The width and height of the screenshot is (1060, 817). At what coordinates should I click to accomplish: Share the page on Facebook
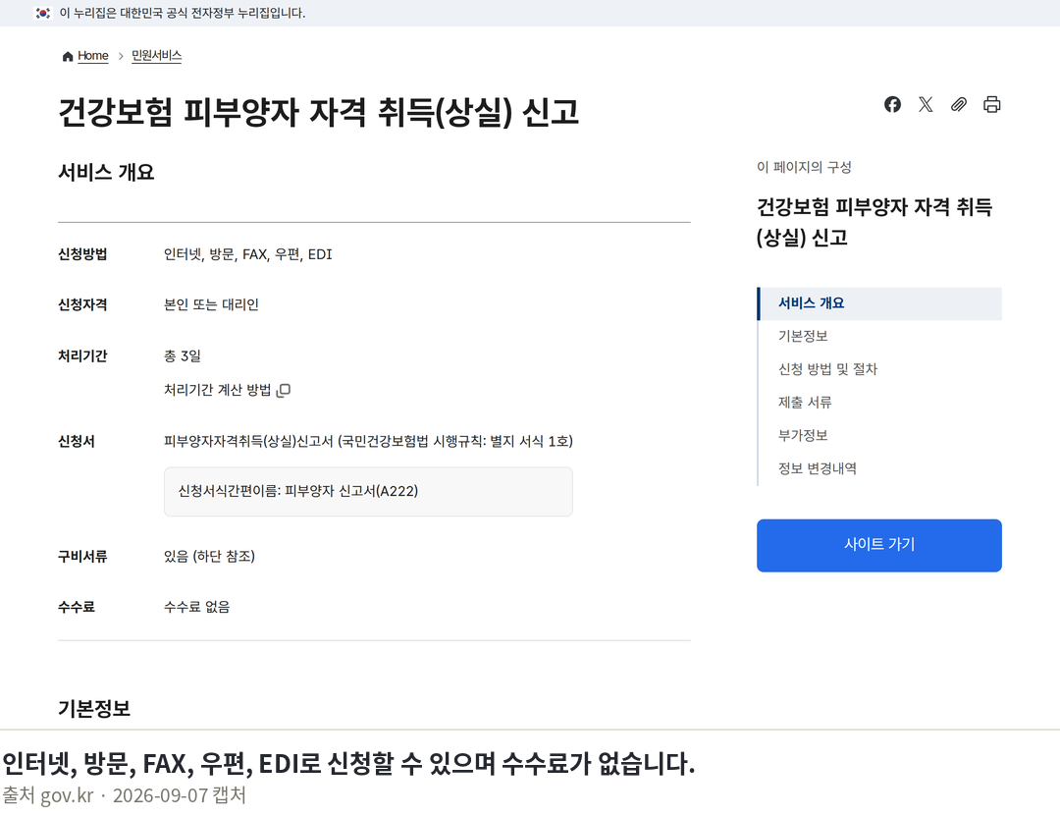tap(892, 104)
